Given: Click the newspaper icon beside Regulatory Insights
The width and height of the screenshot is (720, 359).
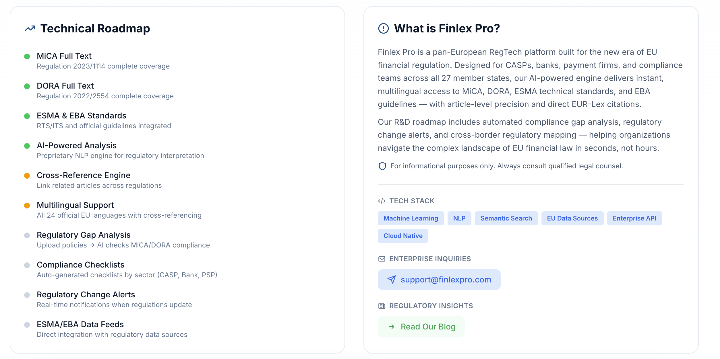Looking at the screenshot, I should pos(382,306).
